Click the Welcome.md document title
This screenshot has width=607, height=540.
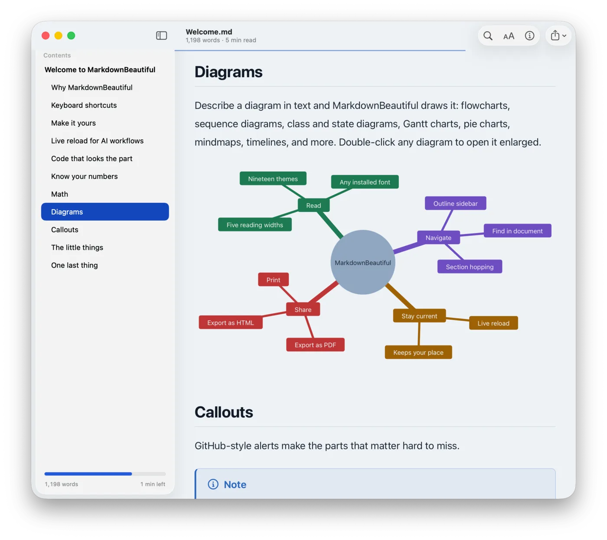(x=209, y=32)
